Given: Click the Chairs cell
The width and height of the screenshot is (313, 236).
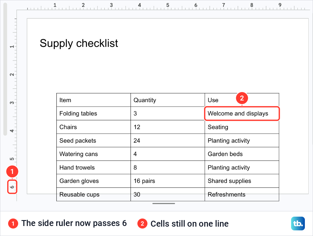Looking at the screenshot, I should tap(94, 127).
